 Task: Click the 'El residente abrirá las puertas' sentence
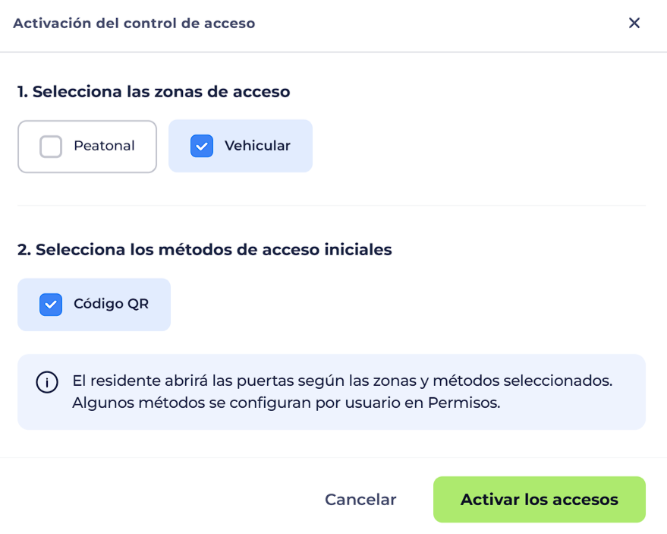click(342, 381)
